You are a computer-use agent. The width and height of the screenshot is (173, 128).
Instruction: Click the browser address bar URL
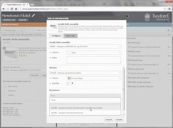45,9
